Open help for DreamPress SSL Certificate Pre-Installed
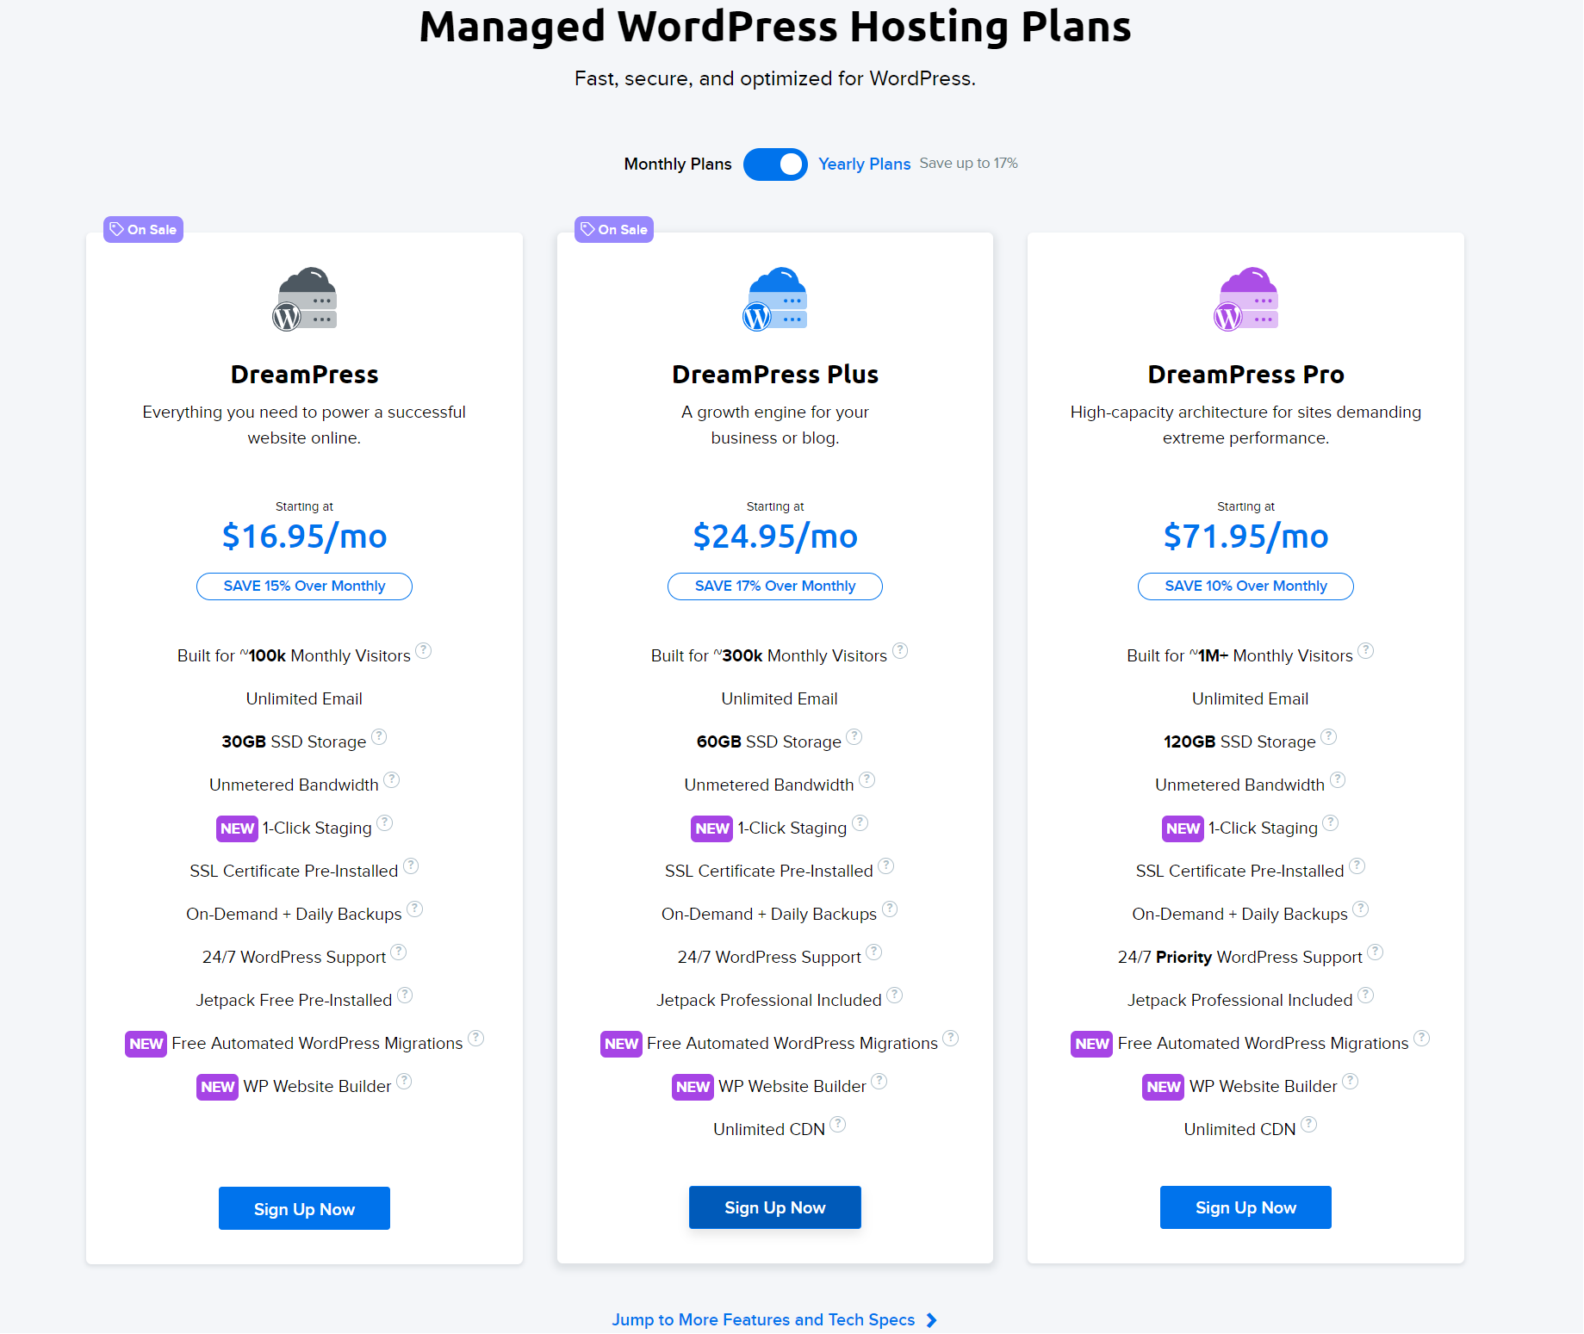Image resolution: width=1584 pixels, height=1334 pixels. click(x=411, y=866)
